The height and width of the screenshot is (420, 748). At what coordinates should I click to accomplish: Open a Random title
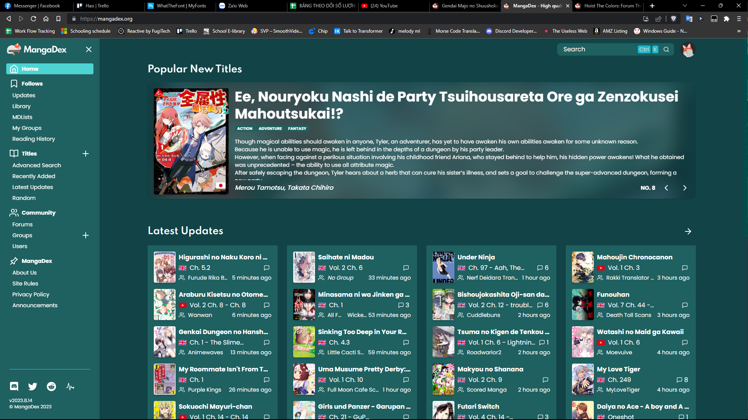click(x=24, y=198)
